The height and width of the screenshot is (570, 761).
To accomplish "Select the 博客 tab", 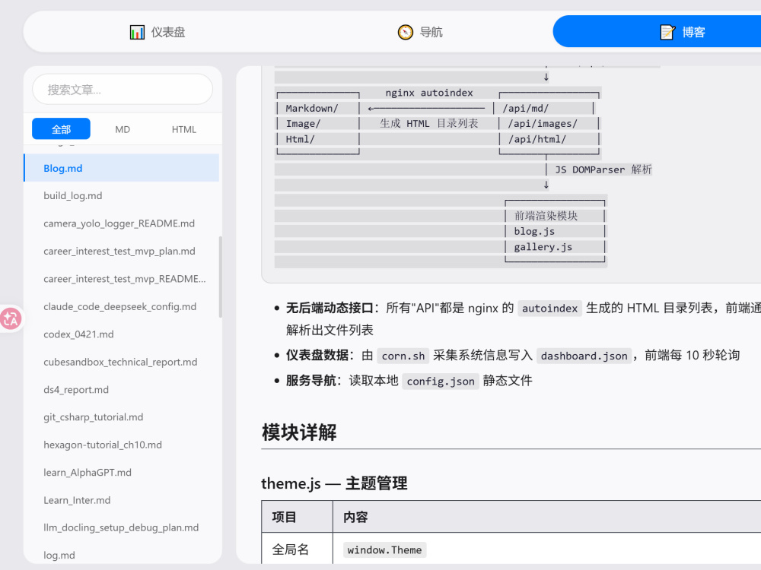I will (683, 32).
